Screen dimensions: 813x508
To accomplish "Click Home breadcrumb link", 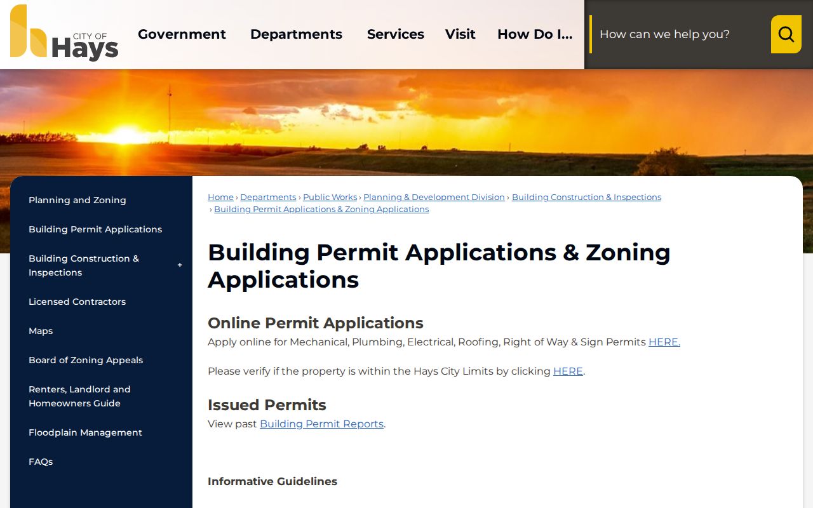I will pyautogui.click(x=220, y=197).
